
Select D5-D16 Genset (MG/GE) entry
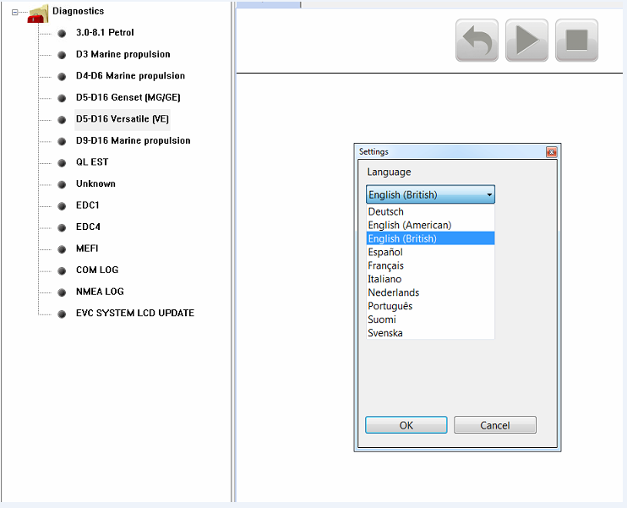point(128,97)
